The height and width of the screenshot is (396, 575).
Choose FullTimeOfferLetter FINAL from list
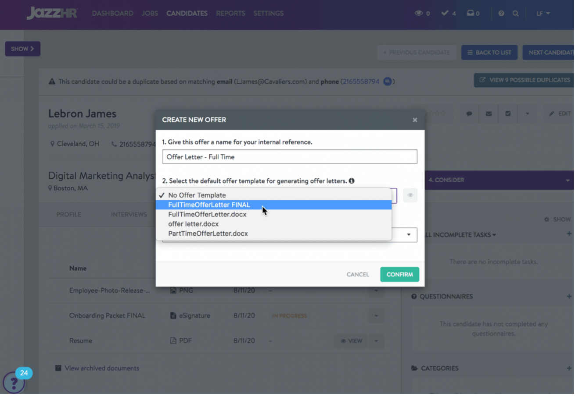[x=209, y=205]
